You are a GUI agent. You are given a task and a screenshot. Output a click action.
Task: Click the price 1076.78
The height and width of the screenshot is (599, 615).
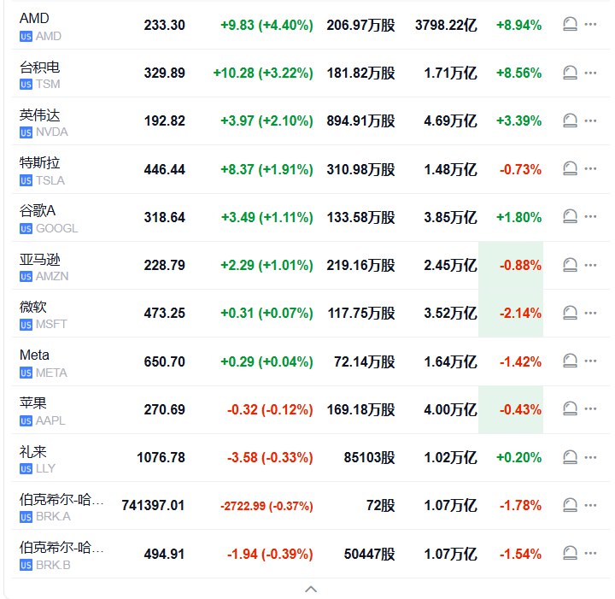161,457
